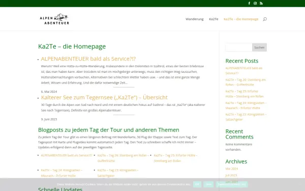Image resolution: width=305 pixels, height=191 pixels.
Task: Open post heading ALPENABENTEUER bald als Service?!?
Action: tap(88, 59)
